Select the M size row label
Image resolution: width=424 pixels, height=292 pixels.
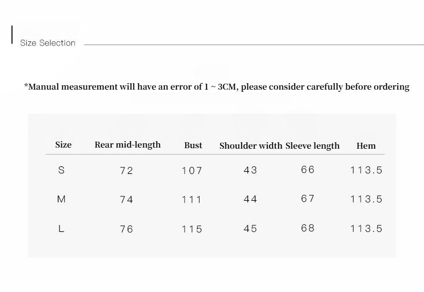[61, 199]
